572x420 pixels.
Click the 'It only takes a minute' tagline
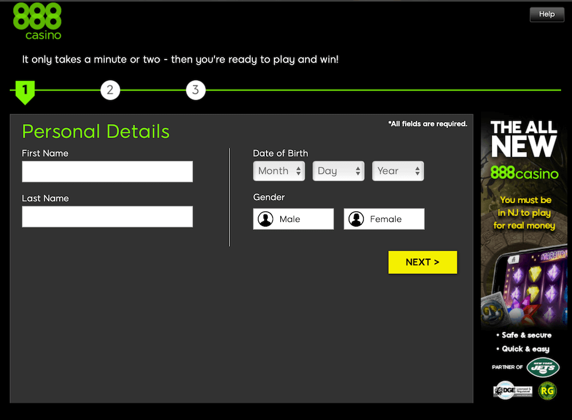click(x=180, y=60)
